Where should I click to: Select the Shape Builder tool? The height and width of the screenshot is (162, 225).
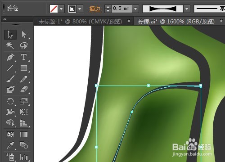tap(10, 123)
